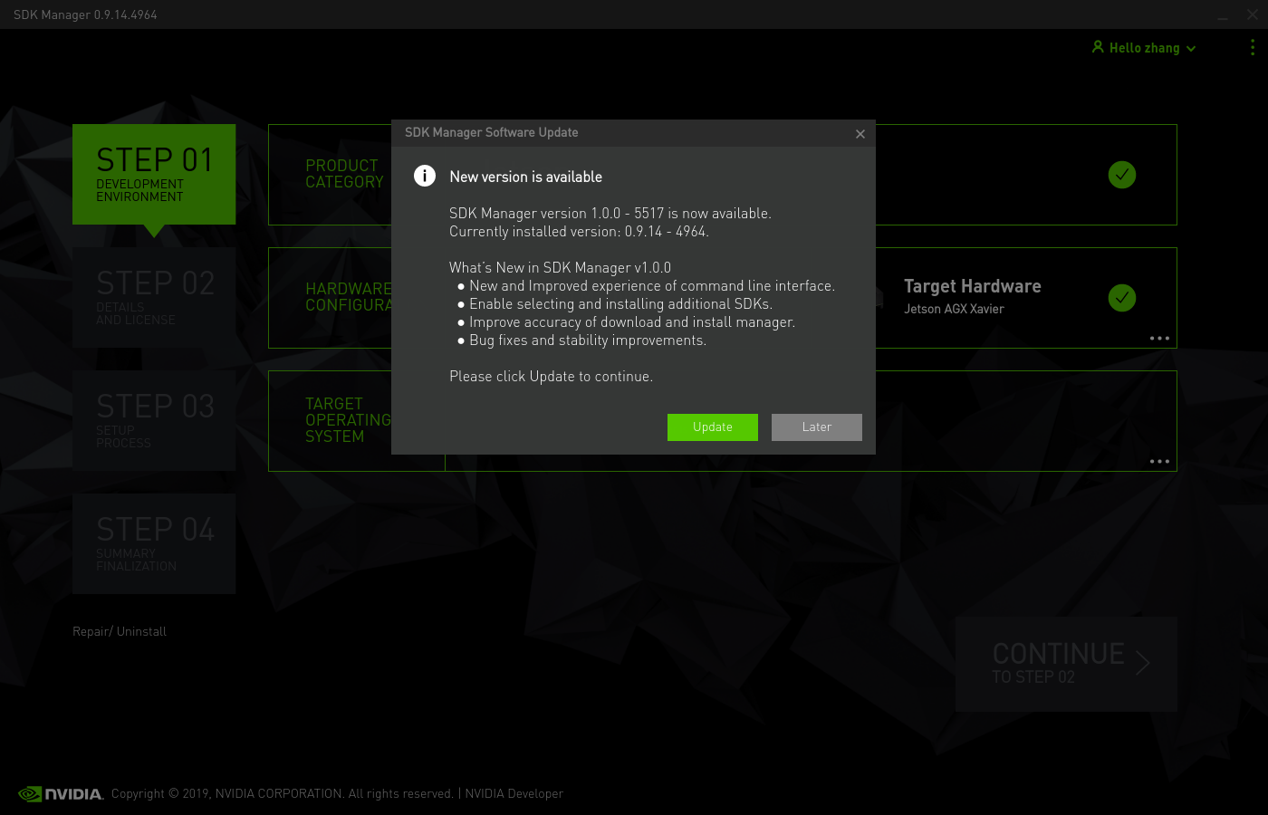The width and height of the screenshot is (1268, 815).
Task: Select the Step 02 Details and License tab
Action: point(154,297)
